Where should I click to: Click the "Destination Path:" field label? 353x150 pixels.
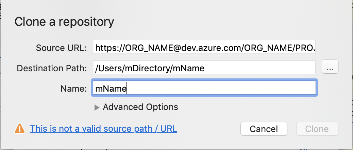52,68
